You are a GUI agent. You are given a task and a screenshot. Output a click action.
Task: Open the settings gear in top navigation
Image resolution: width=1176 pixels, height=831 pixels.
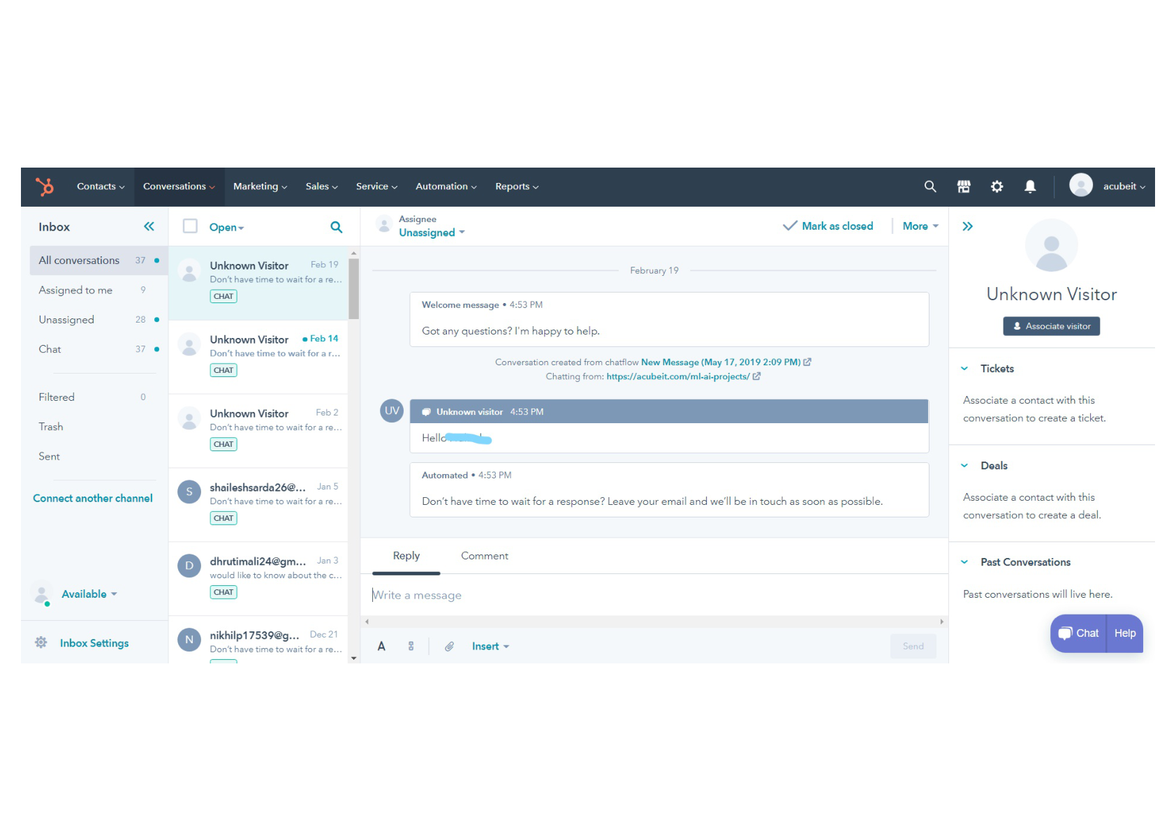point(997,186)
